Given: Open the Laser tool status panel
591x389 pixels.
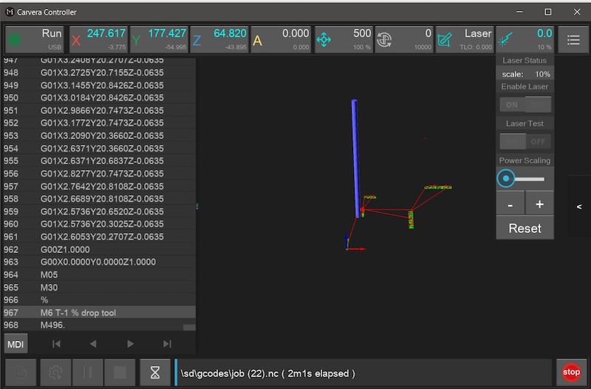Looking at the screenshot, I should pos(465,40).
